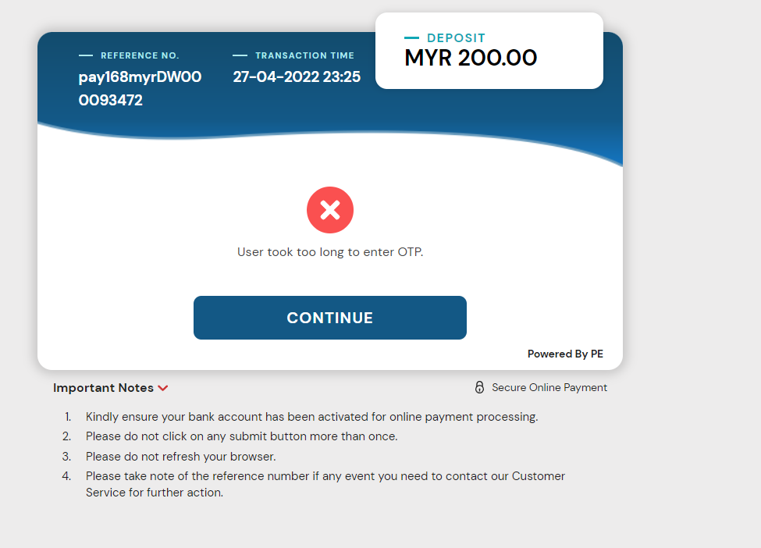The height and width of the screenshot is (548, 761).
Task: Click the MYR 200.00 deposit amount
Action: point(471,58)
